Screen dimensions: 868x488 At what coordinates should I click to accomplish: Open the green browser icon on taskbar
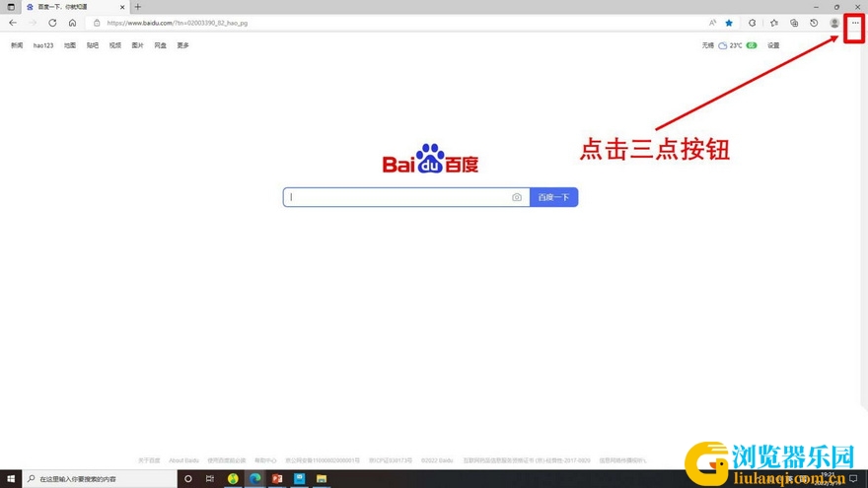[x=233, y=478]
